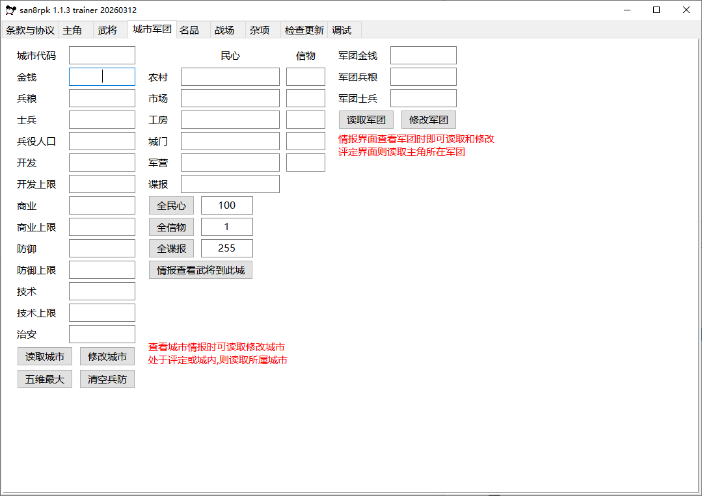702x496 pixels.
Task: Switch to the 武将 tab
Action: pyautogui.click(x=107, y=31)
